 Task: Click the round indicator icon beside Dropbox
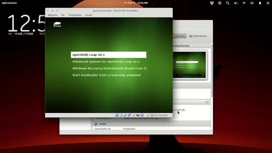click(x=220, y=3)
